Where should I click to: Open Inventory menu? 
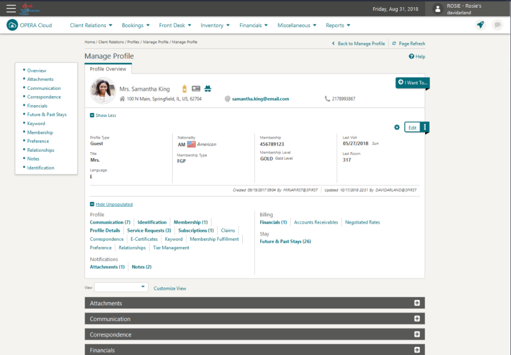215,25
